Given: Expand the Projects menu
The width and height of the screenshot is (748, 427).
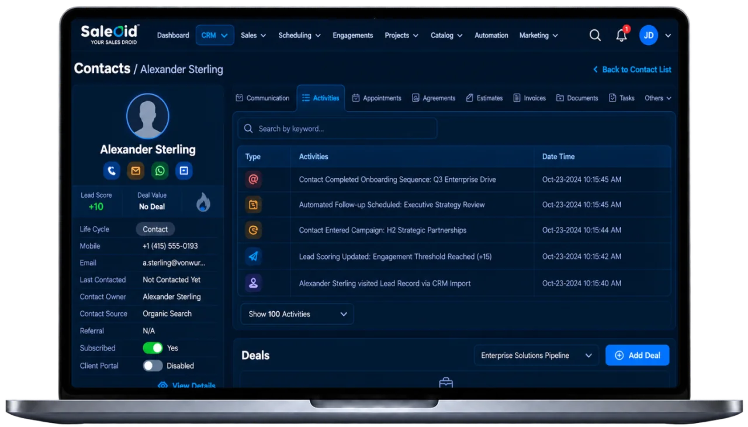Looking at the screenshot, I should click(x=401, y=36).
